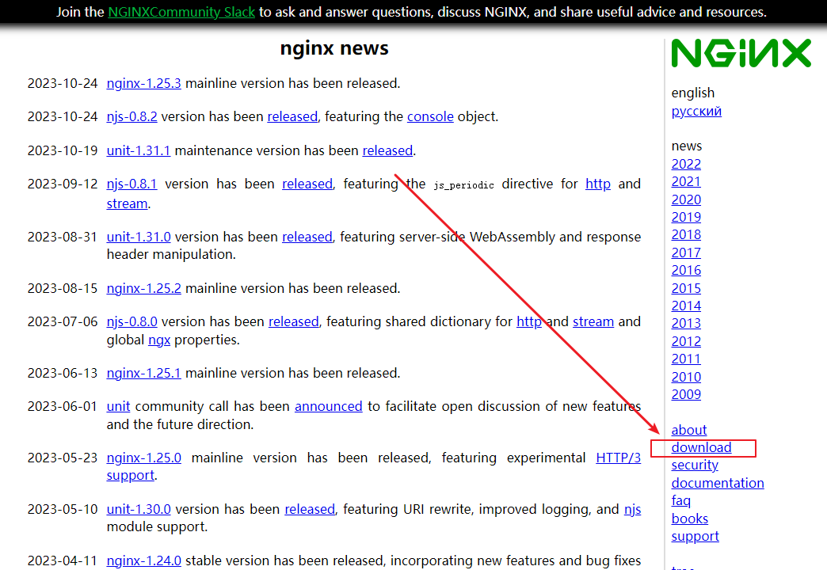
Task: Open the njs-0.8.1 link
Action: 131,184
